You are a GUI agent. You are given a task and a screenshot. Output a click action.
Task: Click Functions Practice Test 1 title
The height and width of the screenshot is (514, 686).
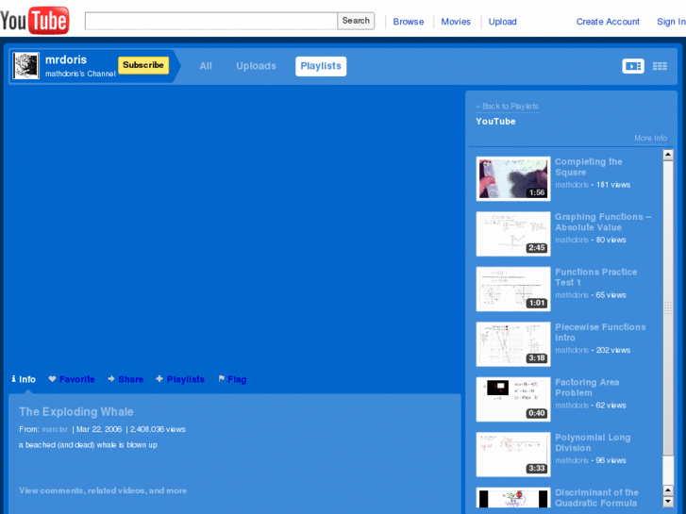point(595,277)
